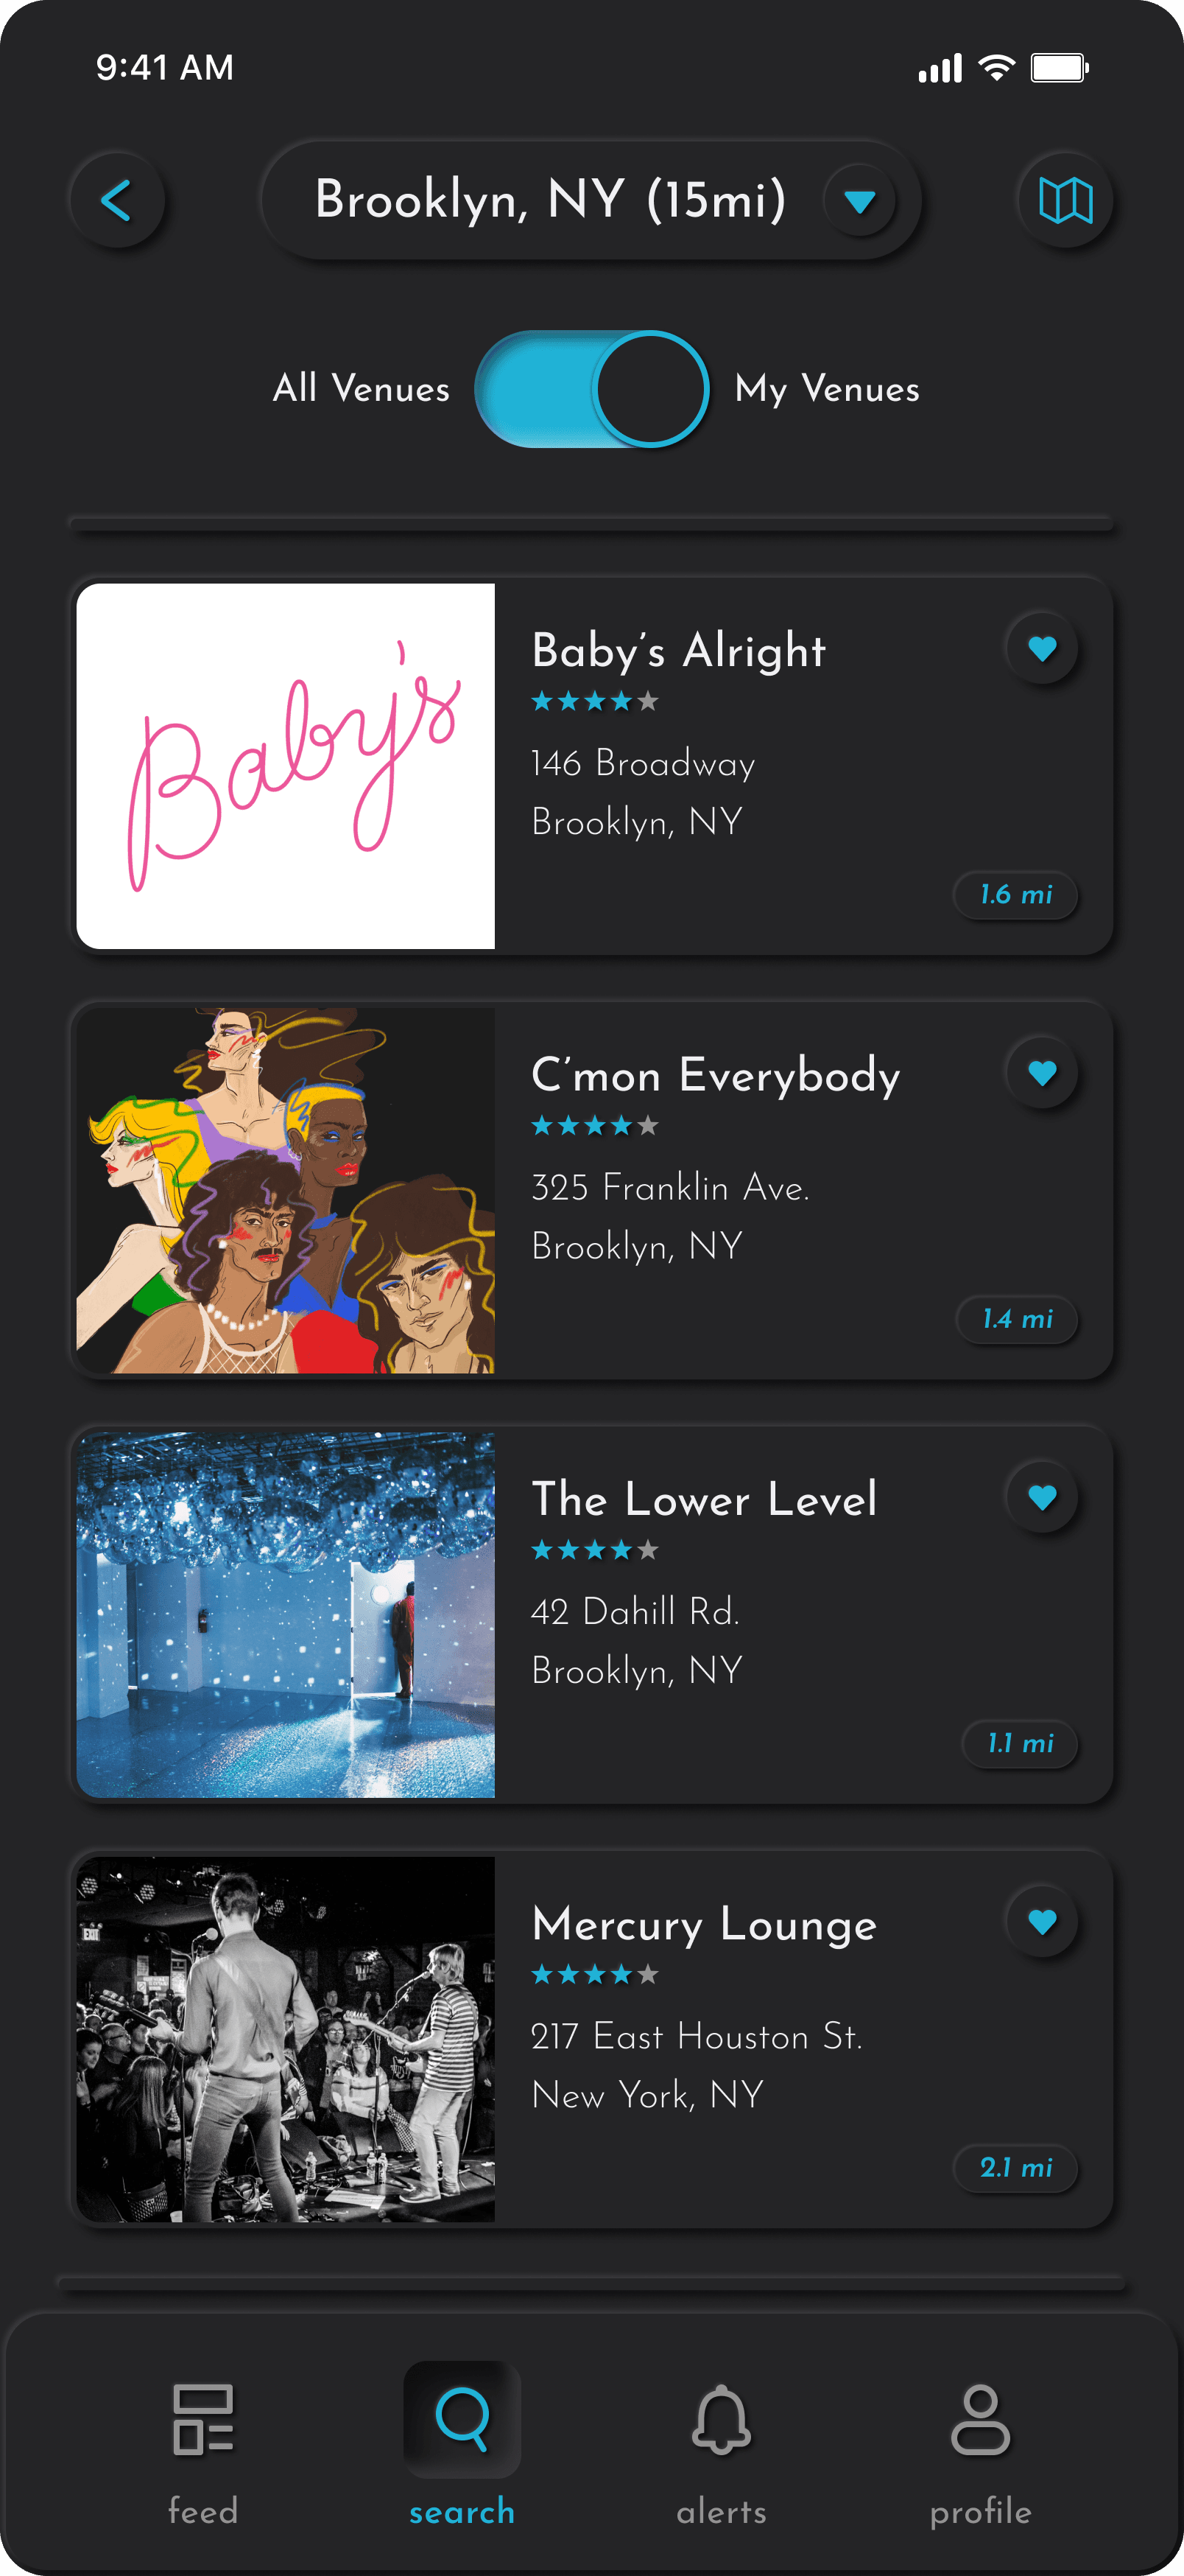Toggle the heart on C'mon Everybody
The height and width of the screenshot is (2576, 1184).
(x=1042, y=1073)
